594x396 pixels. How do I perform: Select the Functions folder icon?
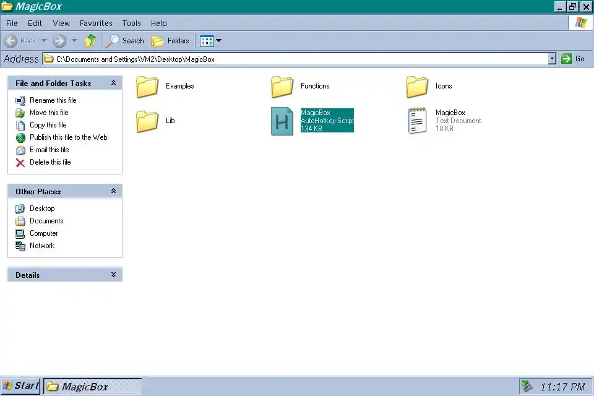click(x=282, y=87)
